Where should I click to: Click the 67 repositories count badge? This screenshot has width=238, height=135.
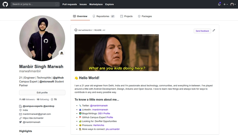tap(113, 16)
